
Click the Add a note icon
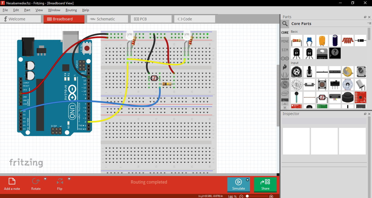coord(12,181)
